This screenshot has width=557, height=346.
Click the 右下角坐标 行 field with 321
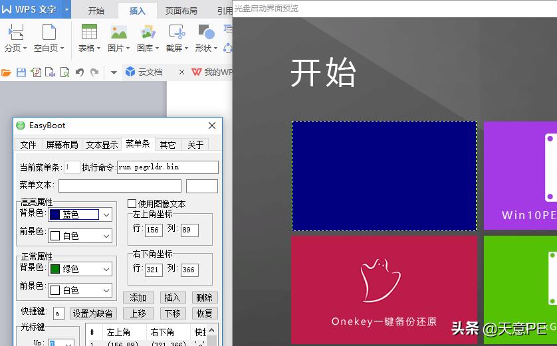[154, 270]
